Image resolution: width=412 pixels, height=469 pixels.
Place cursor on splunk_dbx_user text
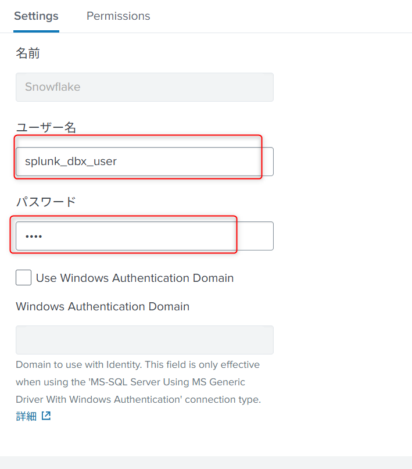tap(71, 162)
